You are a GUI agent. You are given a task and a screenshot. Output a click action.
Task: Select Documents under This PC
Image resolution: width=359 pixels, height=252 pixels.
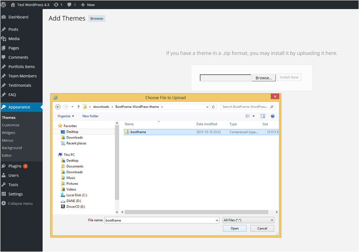(x=75, y=166)
